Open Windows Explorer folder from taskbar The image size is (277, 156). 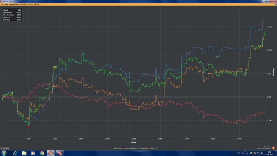24,153
